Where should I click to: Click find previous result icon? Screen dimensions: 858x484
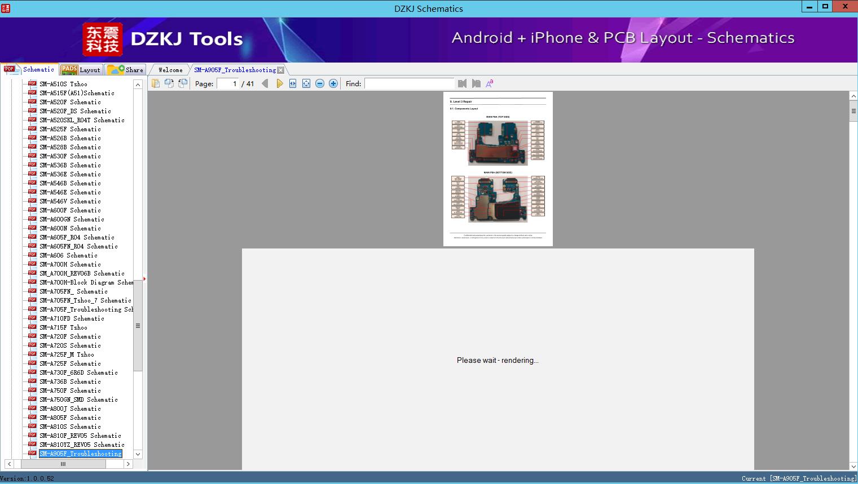[x=463, y=83]
